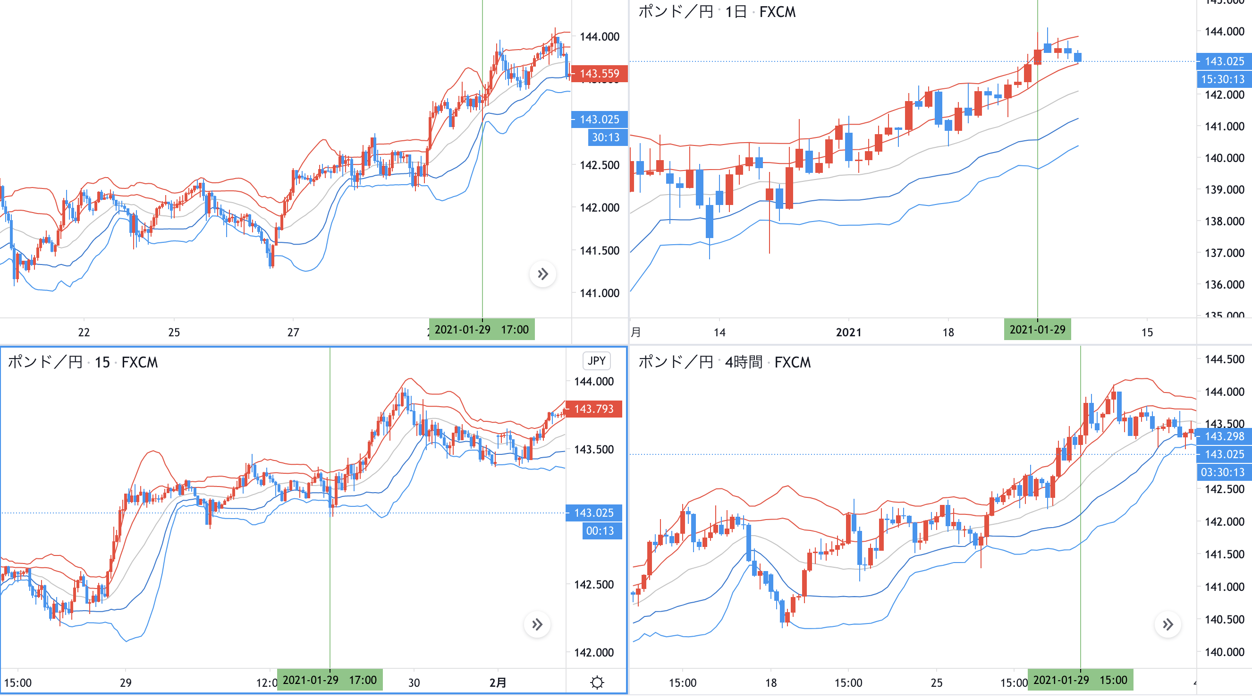The height and width of the screenshot is (700, 1252).
Task: Click the blue 143.025 label in 1日 chart
Action: pyautogui.click(x=1224, y=61)
